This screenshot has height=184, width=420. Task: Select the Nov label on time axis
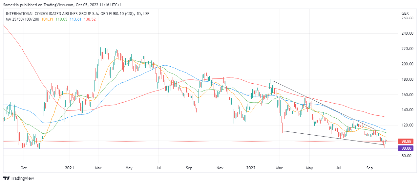[220, 168]
